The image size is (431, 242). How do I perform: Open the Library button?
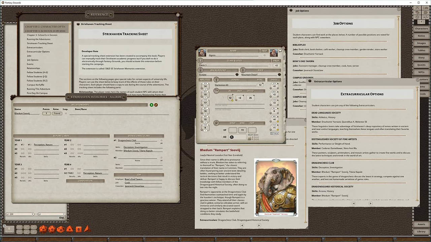point(421,231)
